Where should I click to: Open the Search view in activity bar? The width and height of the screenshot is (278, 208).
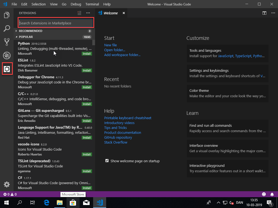[x=7, y=28]
